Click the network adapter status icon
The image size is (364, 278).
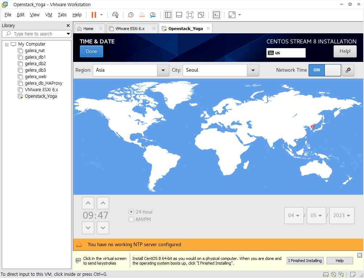tap(341, 275)
